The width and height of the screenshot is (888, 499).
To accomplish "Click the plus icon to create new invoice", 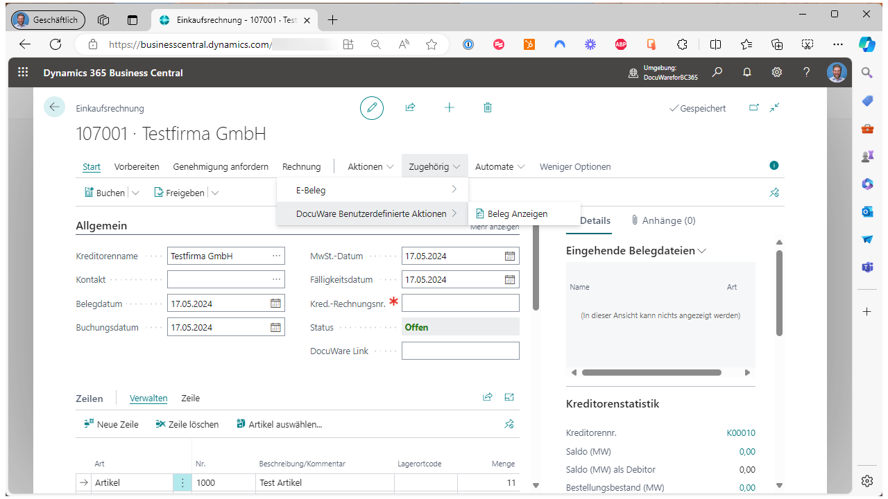I will tap(449, 107).
